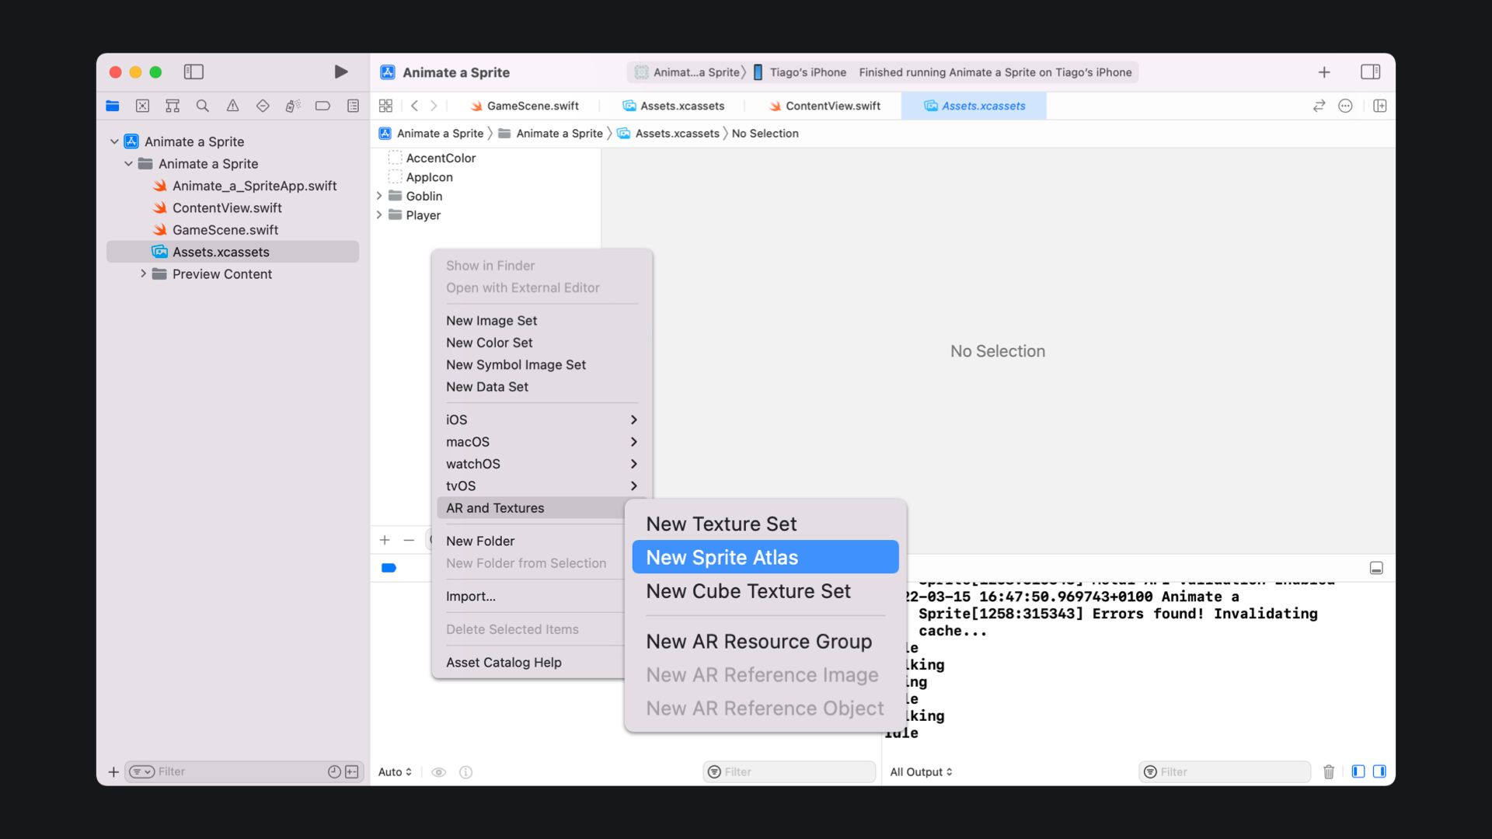Expand the Preview Content group

pyautogui.click(x=143, y=273)
